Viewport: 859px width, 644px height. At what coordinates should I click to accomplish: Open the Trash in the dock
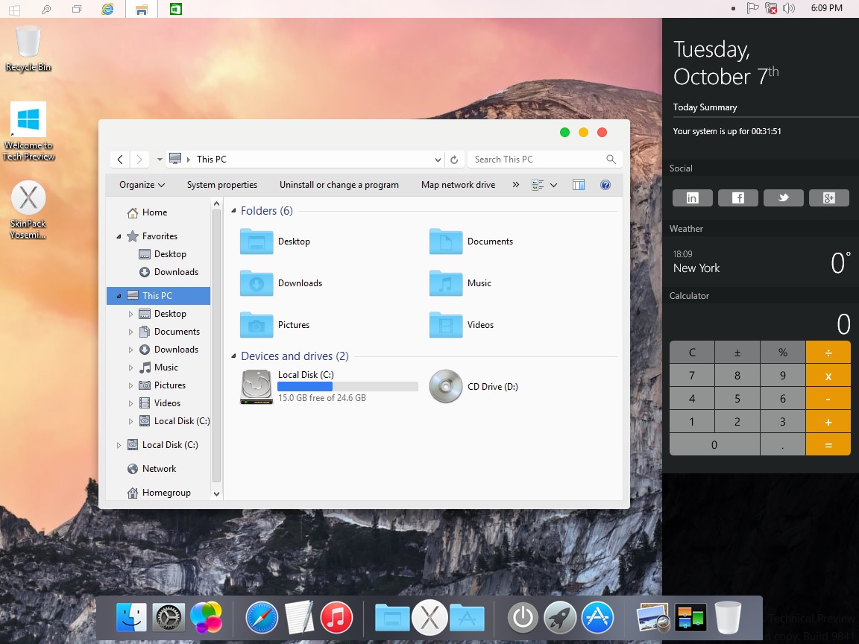pyautogui.click(x=727, y=617)
